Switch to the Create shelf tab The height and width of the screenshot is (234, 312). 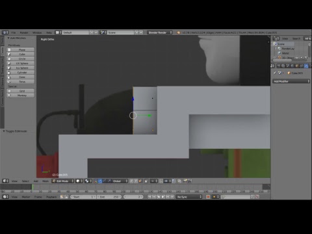(3, 51)
